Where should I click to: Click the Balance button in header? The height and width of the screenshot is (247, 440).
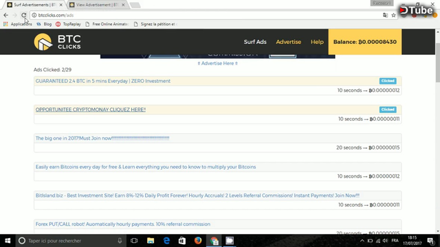(x=365, y=42)
